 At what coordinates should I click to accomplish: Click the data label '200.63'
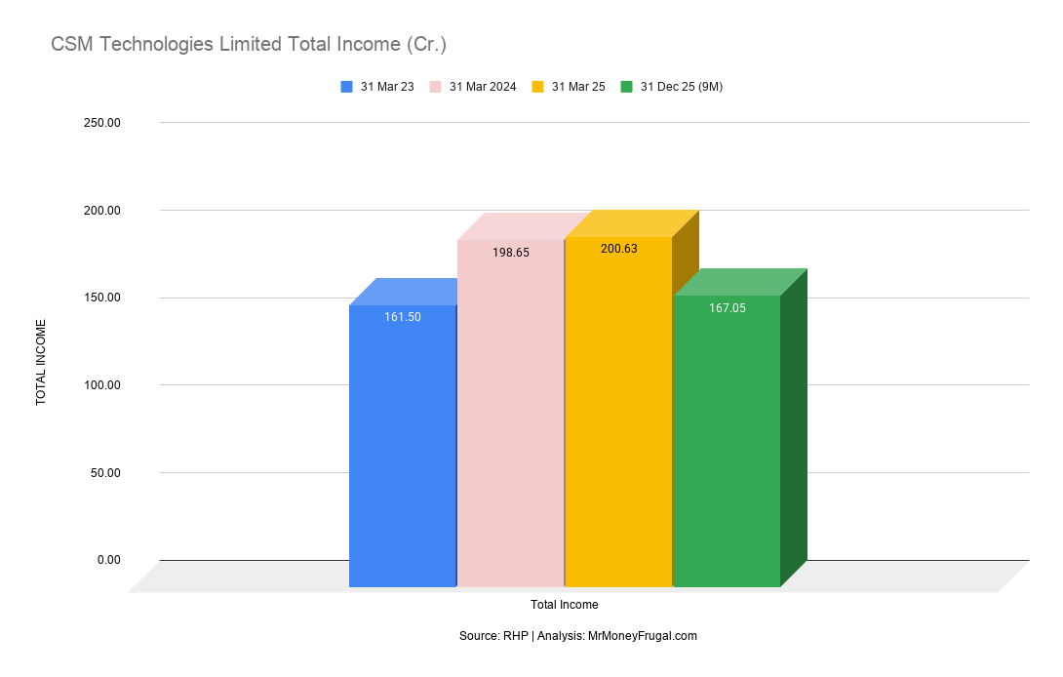pyautogui.click(x=619, y=249)
